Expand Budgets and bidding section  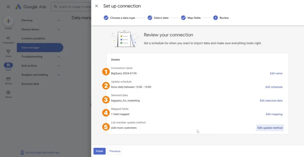59,75
